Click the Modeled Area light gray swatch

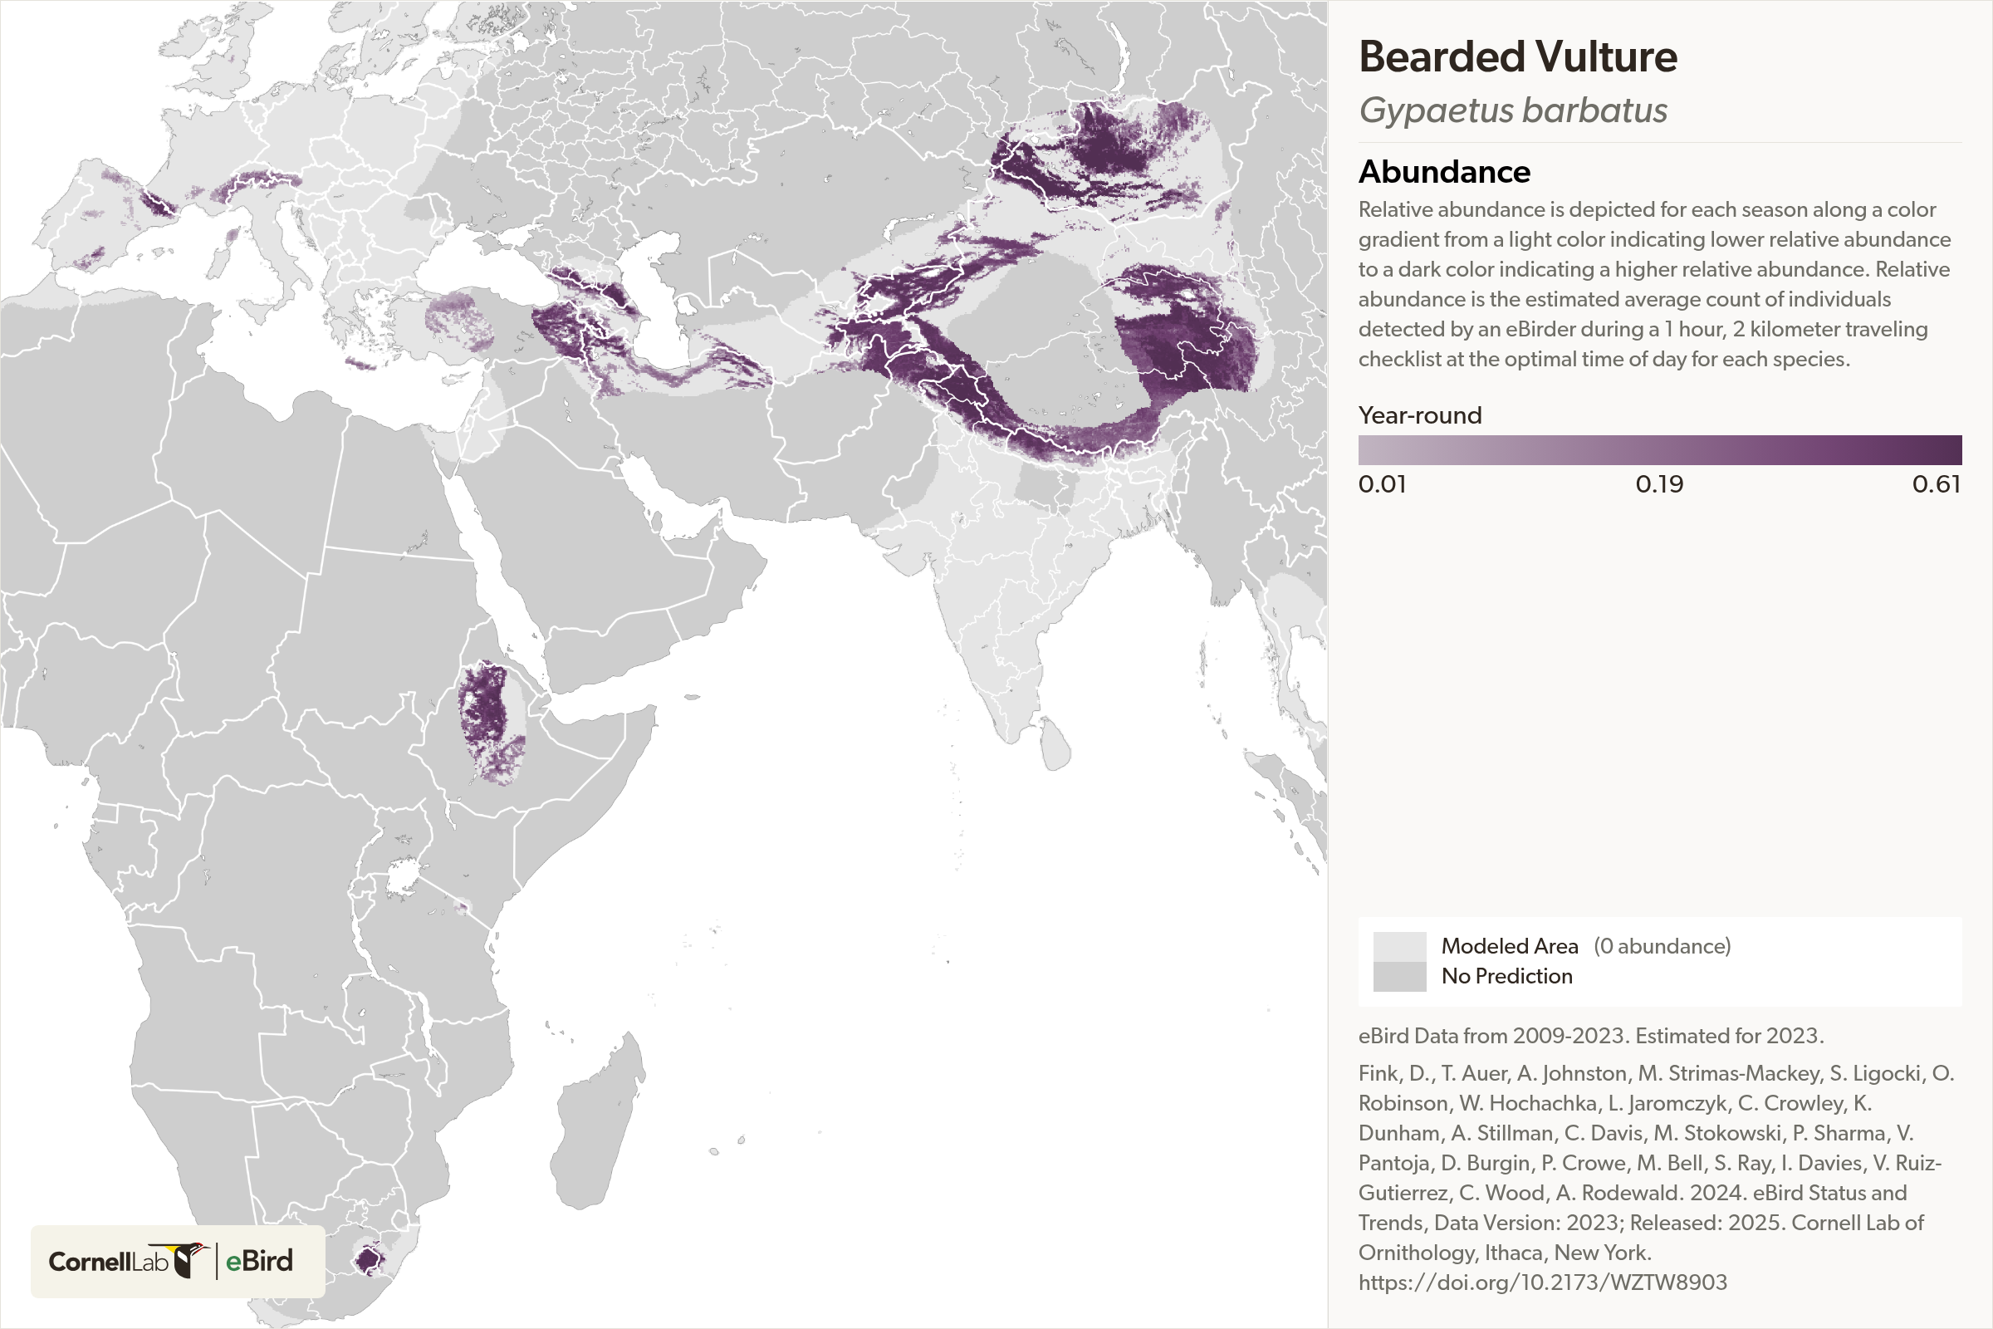click(1399, 947)
